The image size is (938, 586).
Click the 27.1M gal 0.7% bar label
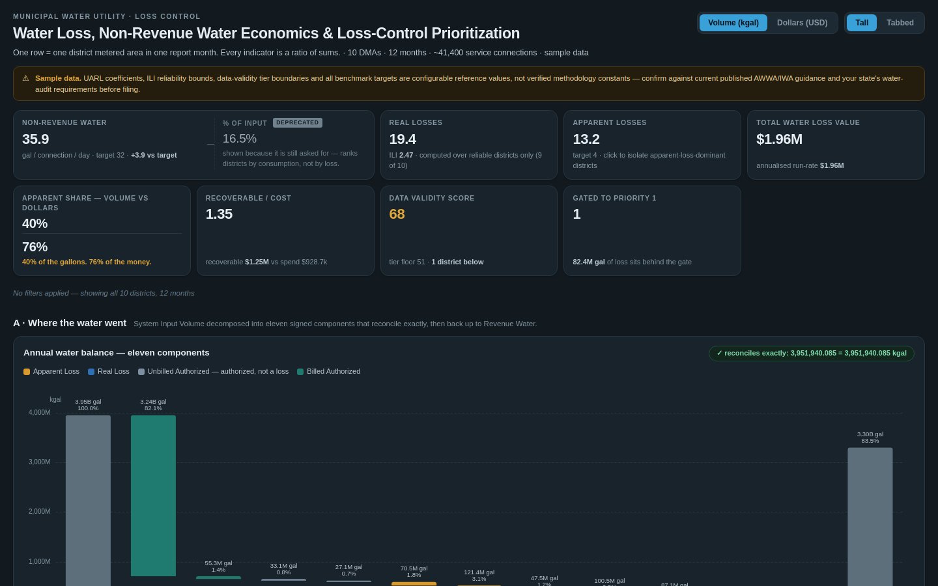pyautogui.click(x=348, y=570)
